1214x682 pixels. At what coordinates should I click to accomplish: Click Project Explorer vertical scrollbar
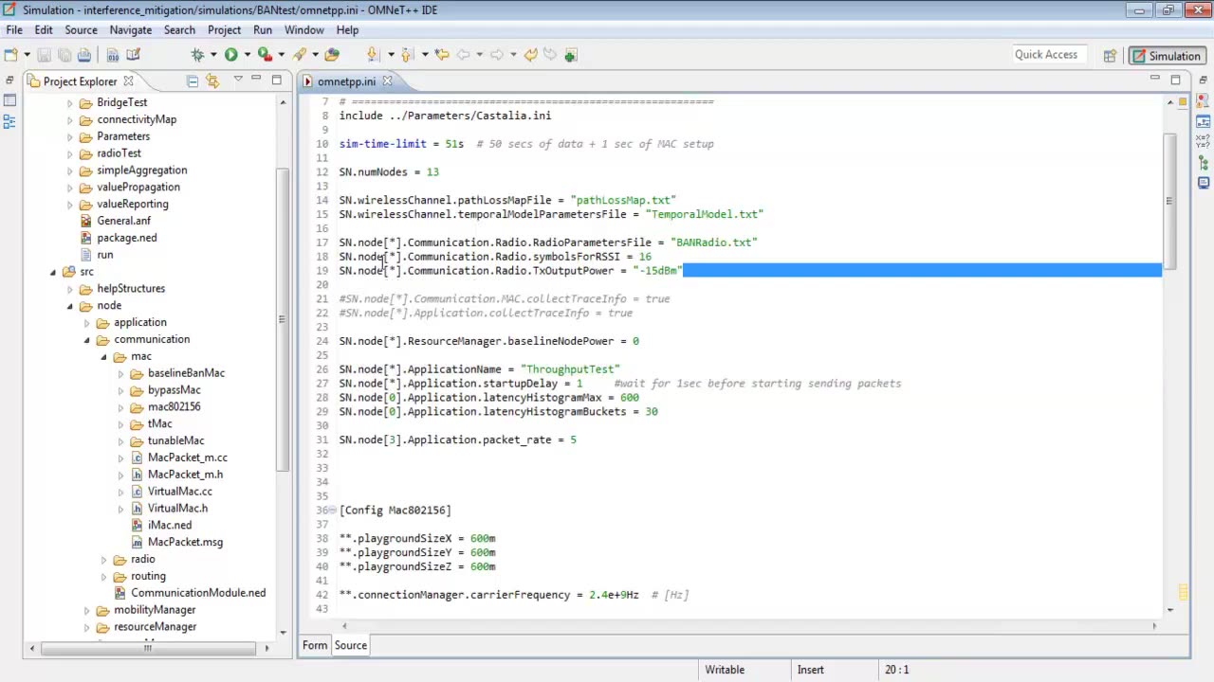point(282,317)
